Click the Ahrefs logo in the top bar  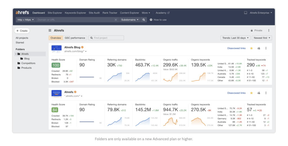[22, 13]
